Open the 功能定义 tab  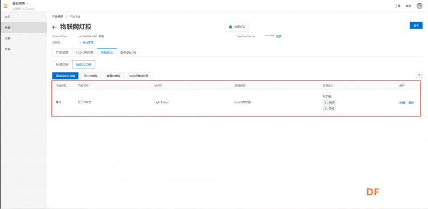(107, 52)
